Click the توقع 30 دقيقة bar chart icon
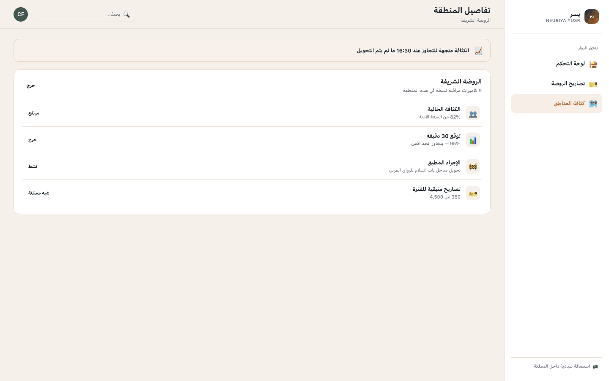This screenshot has width=609, height=381. [473, 140]
